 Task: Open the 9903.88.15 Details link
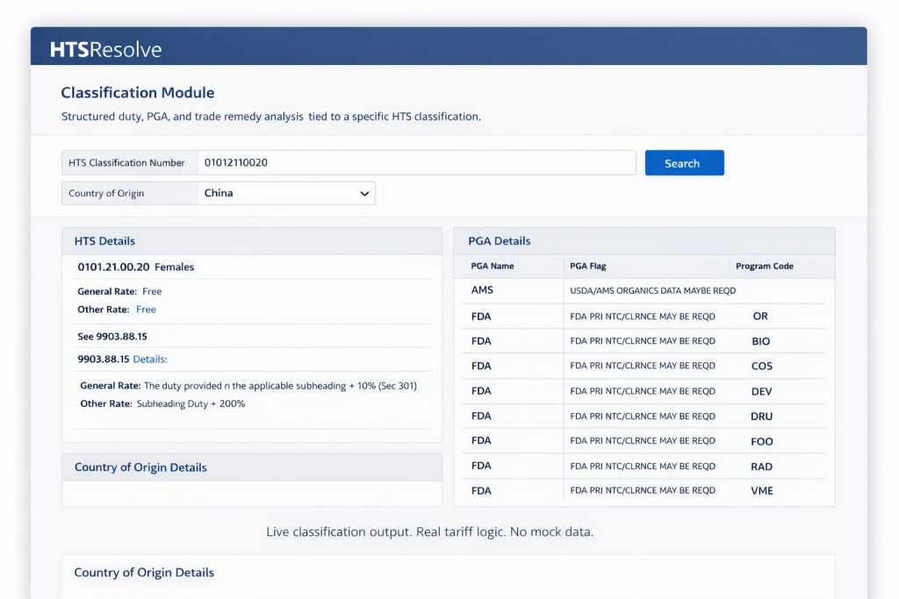point(149,359)
